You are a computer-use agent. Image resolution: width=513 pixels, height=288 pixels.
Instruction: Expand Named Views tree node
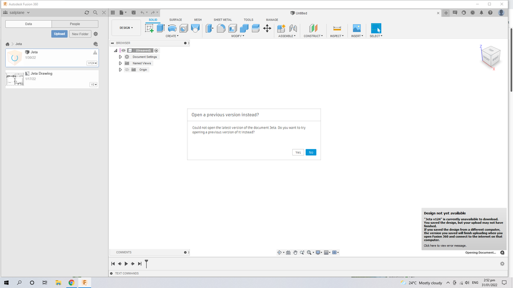point(120,64)
